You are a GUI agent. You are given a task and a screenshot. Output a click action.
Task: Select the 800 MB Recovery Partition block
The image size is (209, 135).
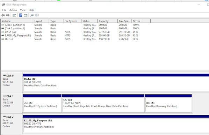click(x=168, y=103)
